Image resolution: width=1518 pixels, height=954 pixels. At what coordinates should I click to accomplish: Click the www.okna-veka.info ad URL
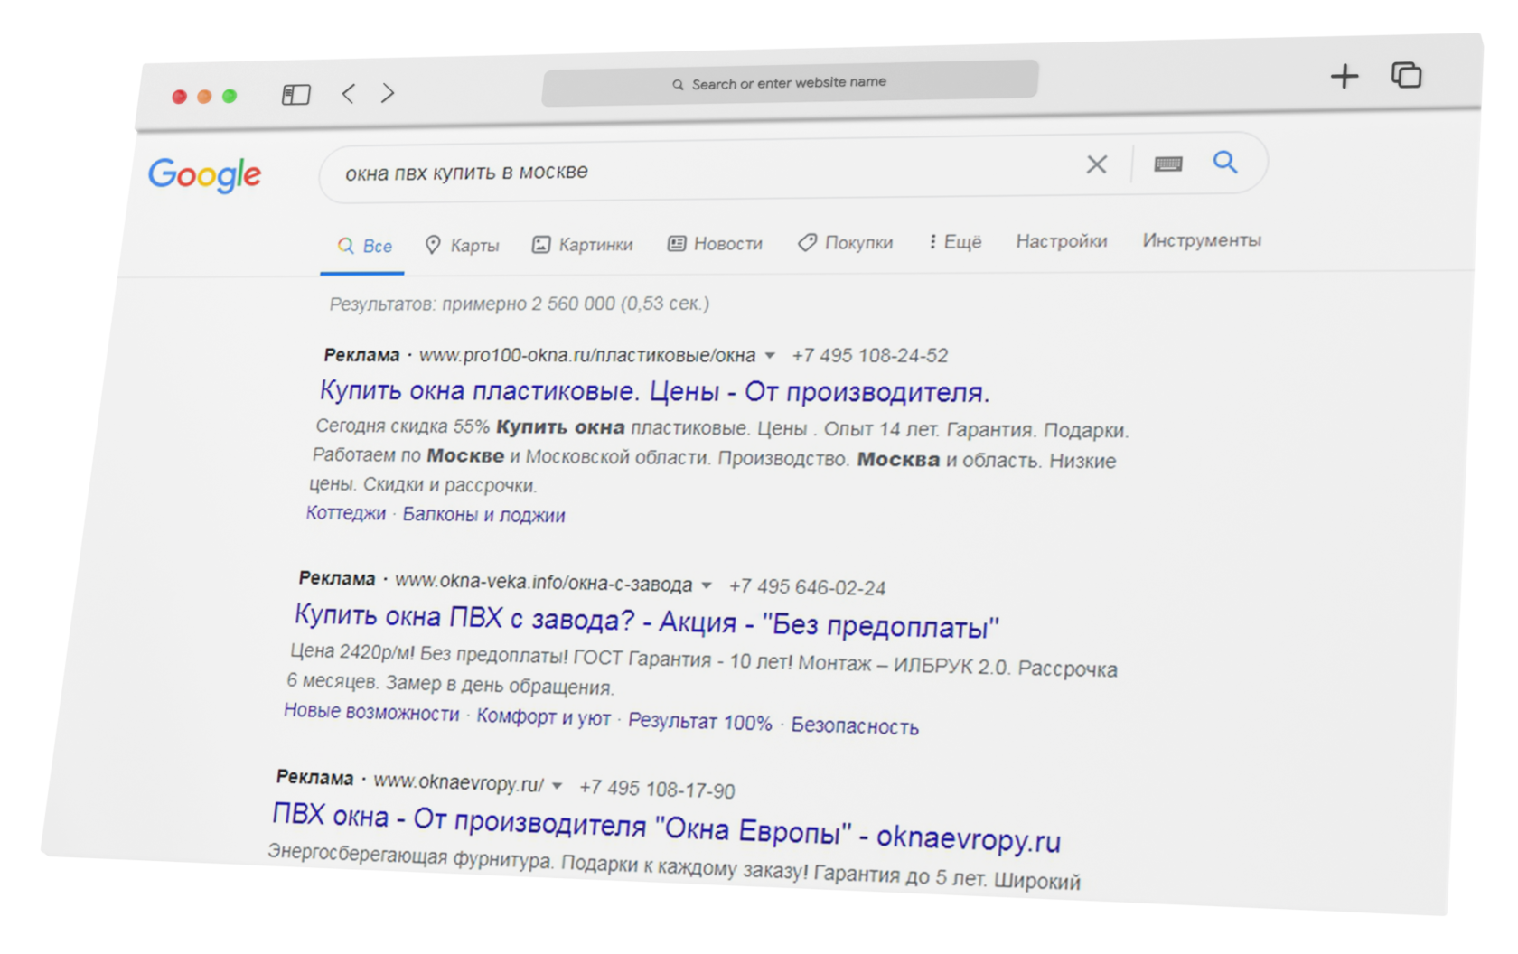pyautogui.click(x=544, y=583)
